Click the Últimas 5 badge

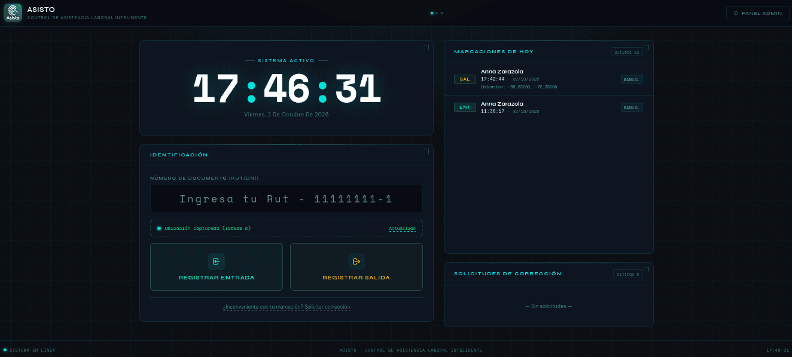coord(628,274)
